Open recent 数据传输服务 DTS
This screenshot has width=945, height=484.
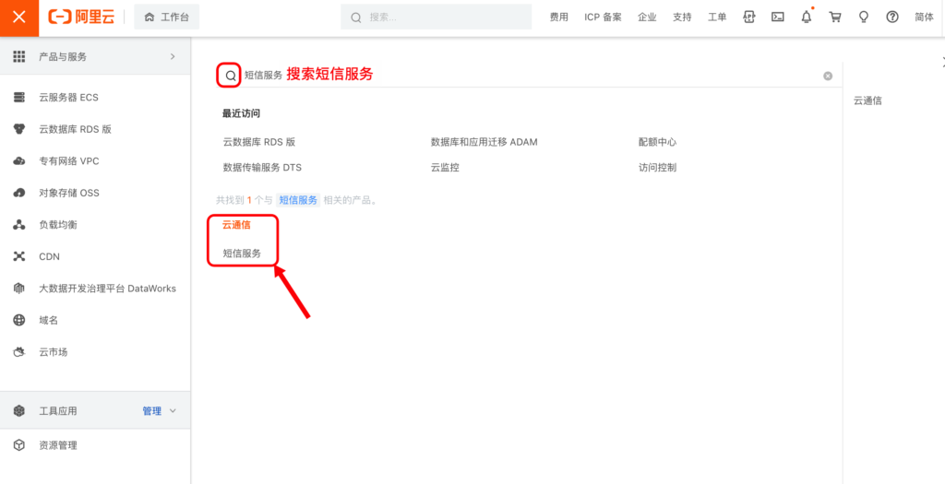(262, 168)
